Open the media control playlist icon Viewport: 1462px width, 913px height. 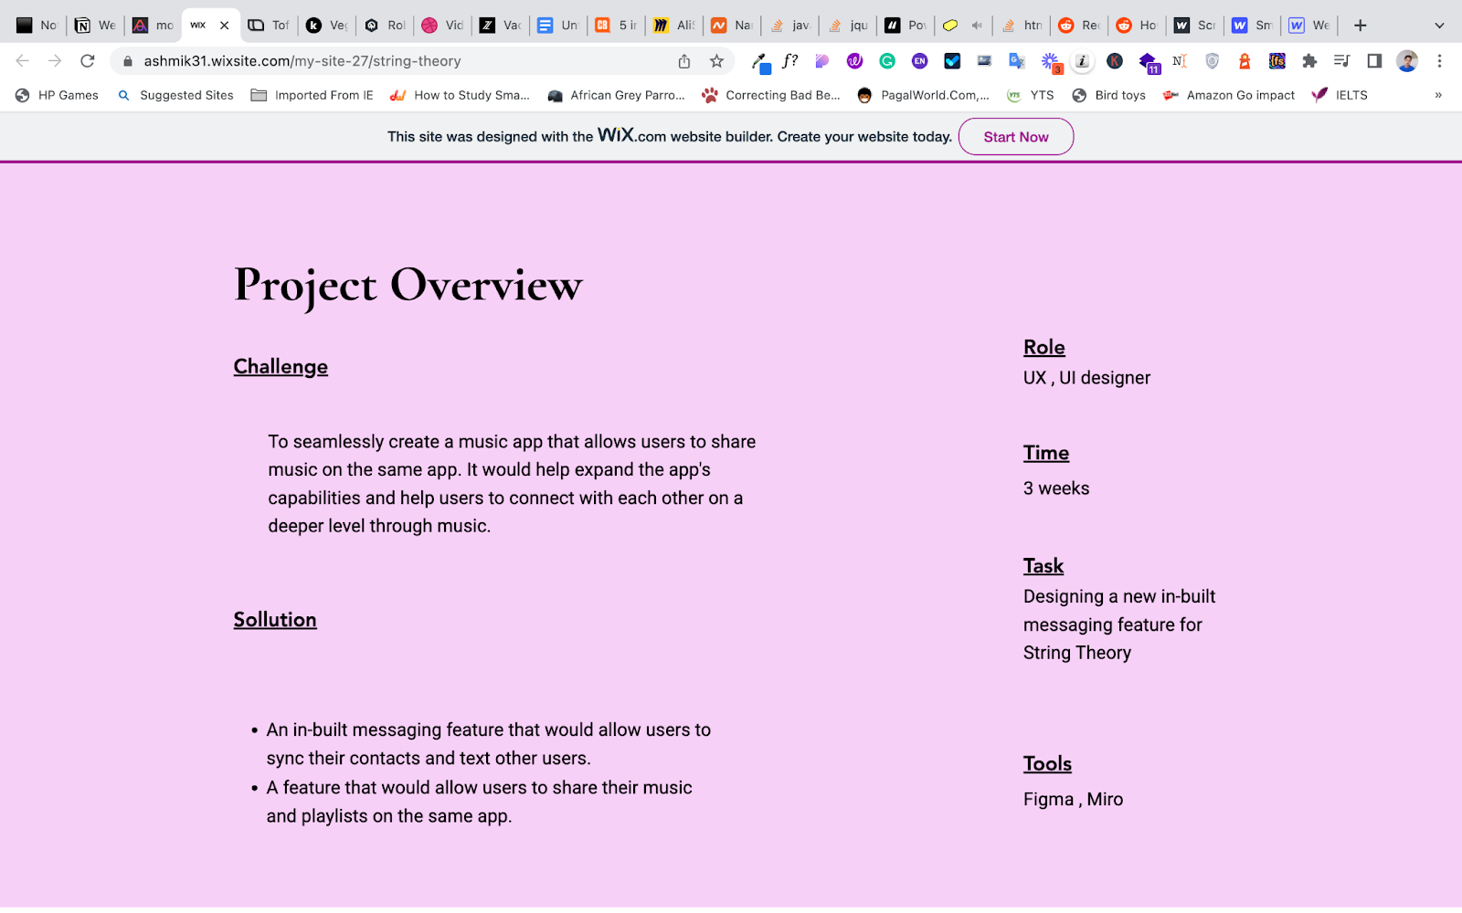click(1341, 61)
